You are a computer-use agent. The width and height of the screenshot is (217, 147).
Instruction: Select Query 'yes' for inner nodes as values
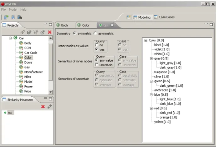tap(97, 49)
